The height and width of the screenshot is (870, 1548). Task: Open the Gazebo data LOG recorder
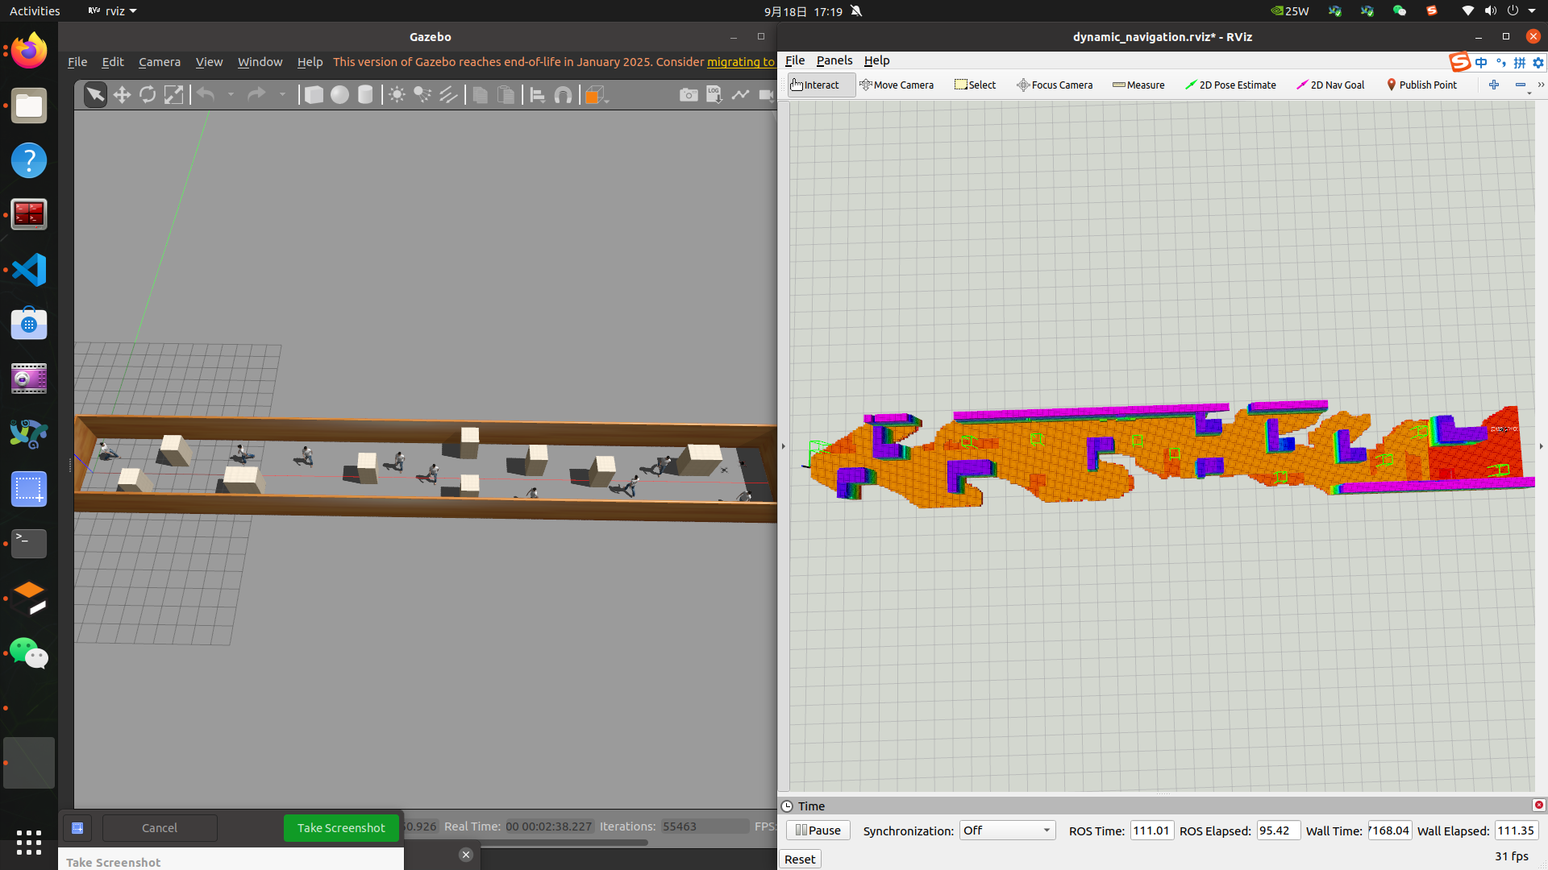[714, 95]
